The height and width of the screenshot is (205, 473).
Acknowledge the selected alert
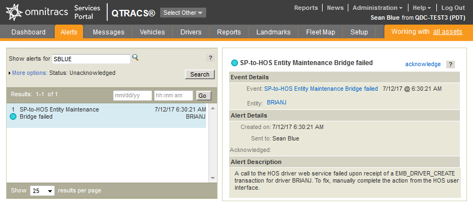click(x=423, y=64)
